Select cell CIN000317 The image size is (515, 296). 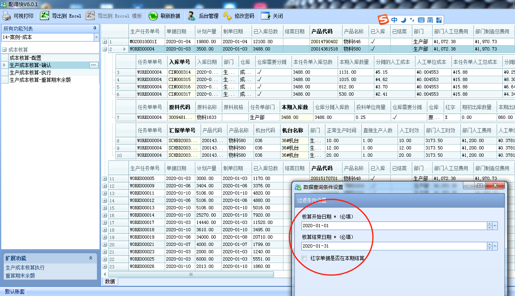[x=181, y=94]
